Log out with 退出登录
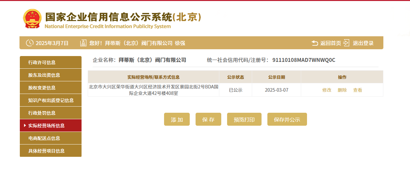410x196 pixels. [363, 43]
